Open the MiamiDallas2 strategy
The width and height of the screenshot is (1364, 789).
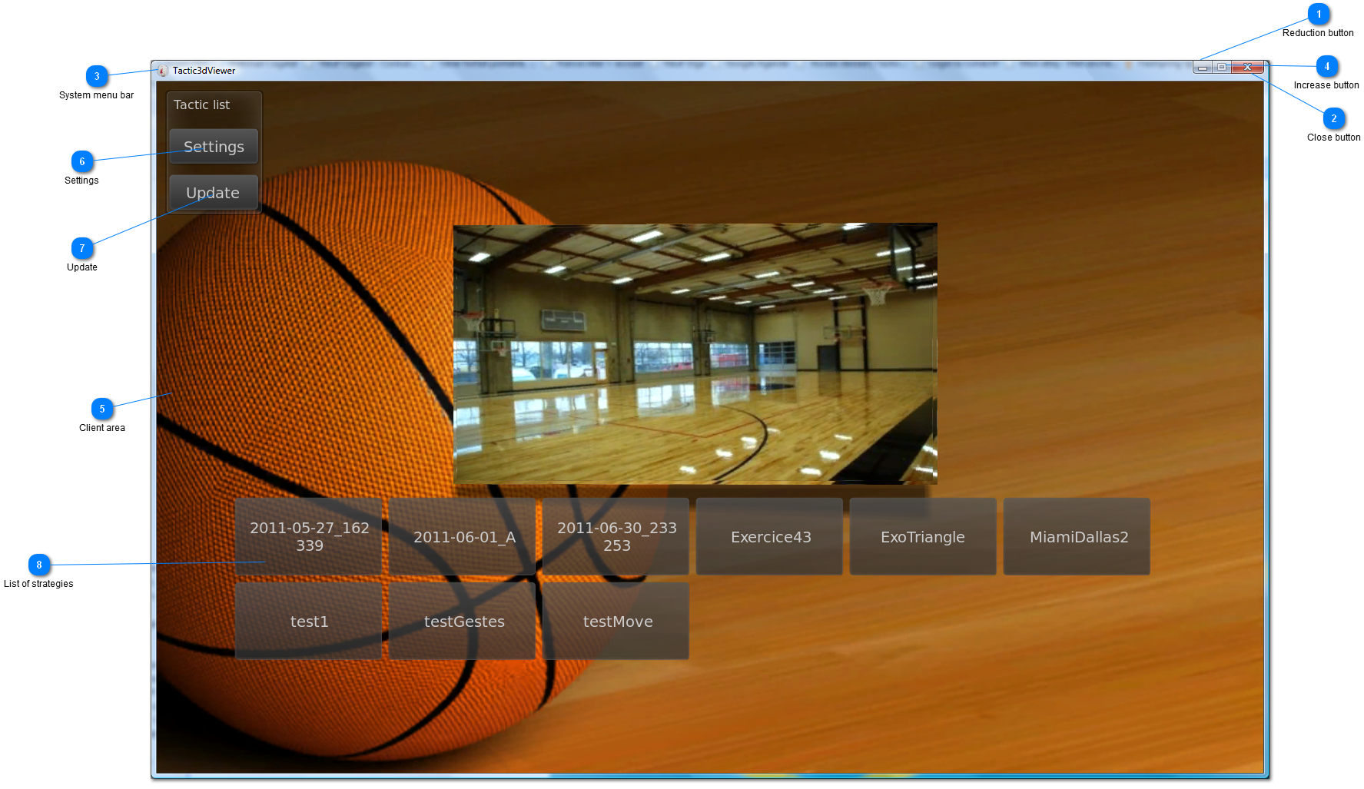pos(1077,536)
